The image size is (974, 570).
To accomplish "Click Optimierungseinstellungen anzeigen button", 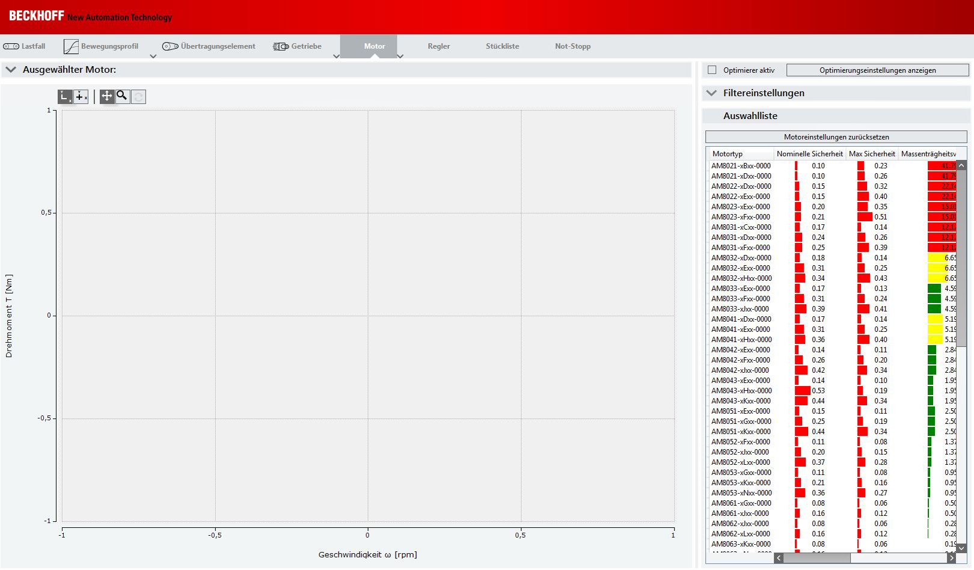I will point(877,70).
